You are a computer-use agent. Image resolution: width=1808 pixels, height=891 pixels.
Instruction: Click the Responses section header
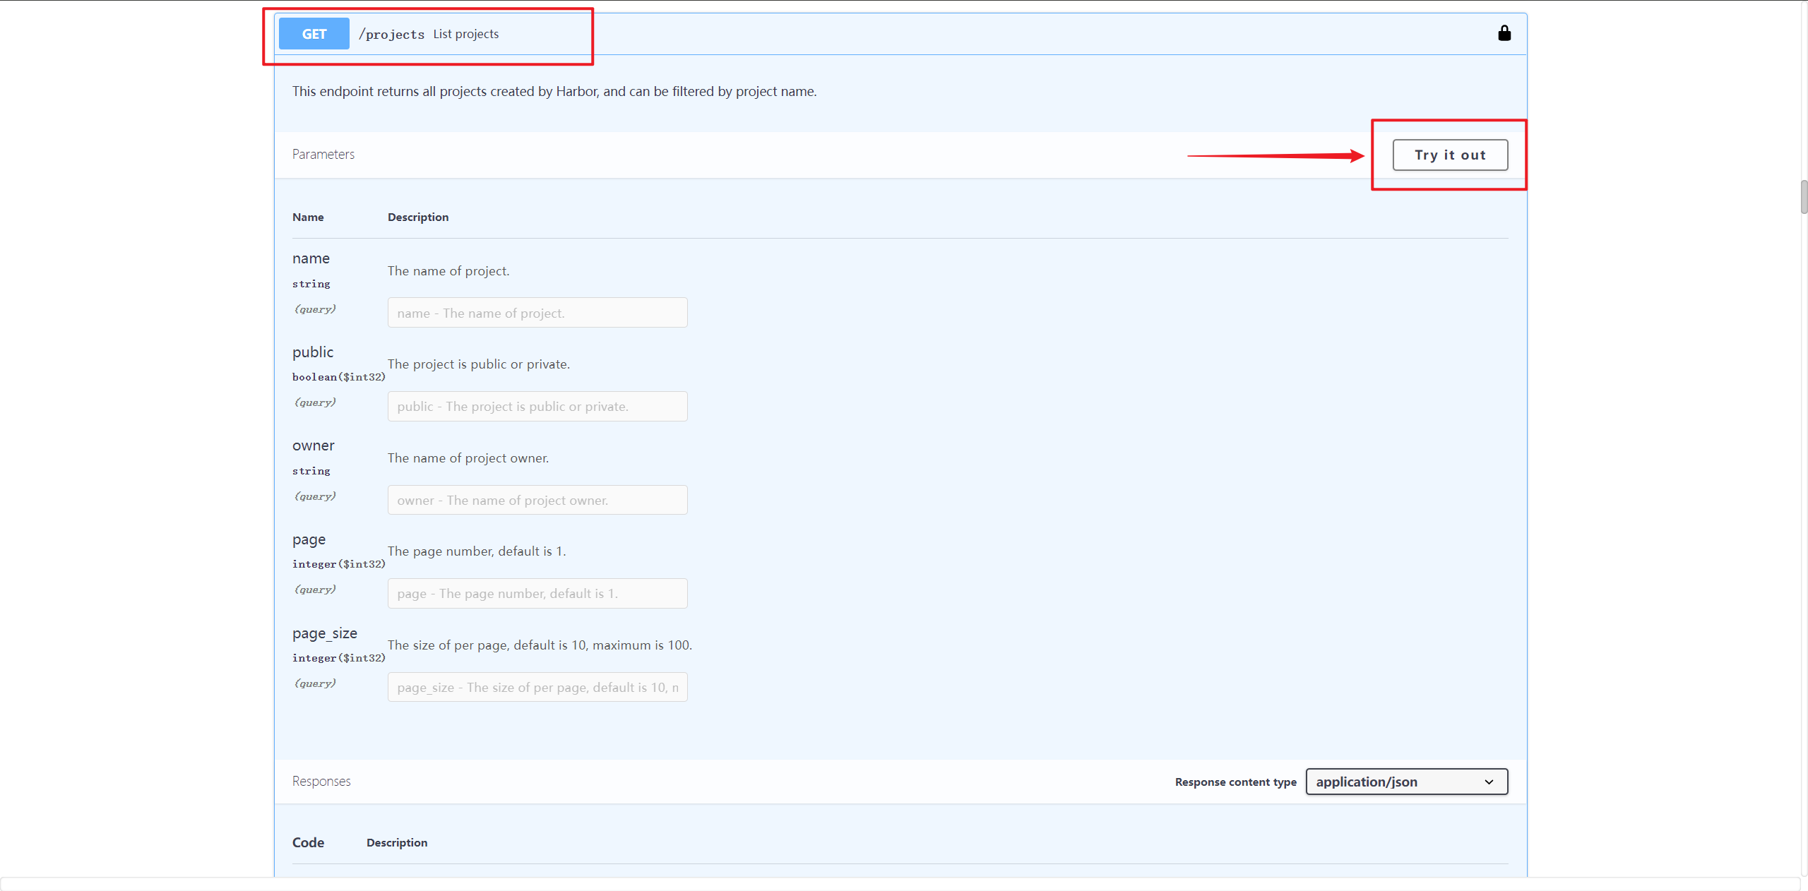(321, 781)
